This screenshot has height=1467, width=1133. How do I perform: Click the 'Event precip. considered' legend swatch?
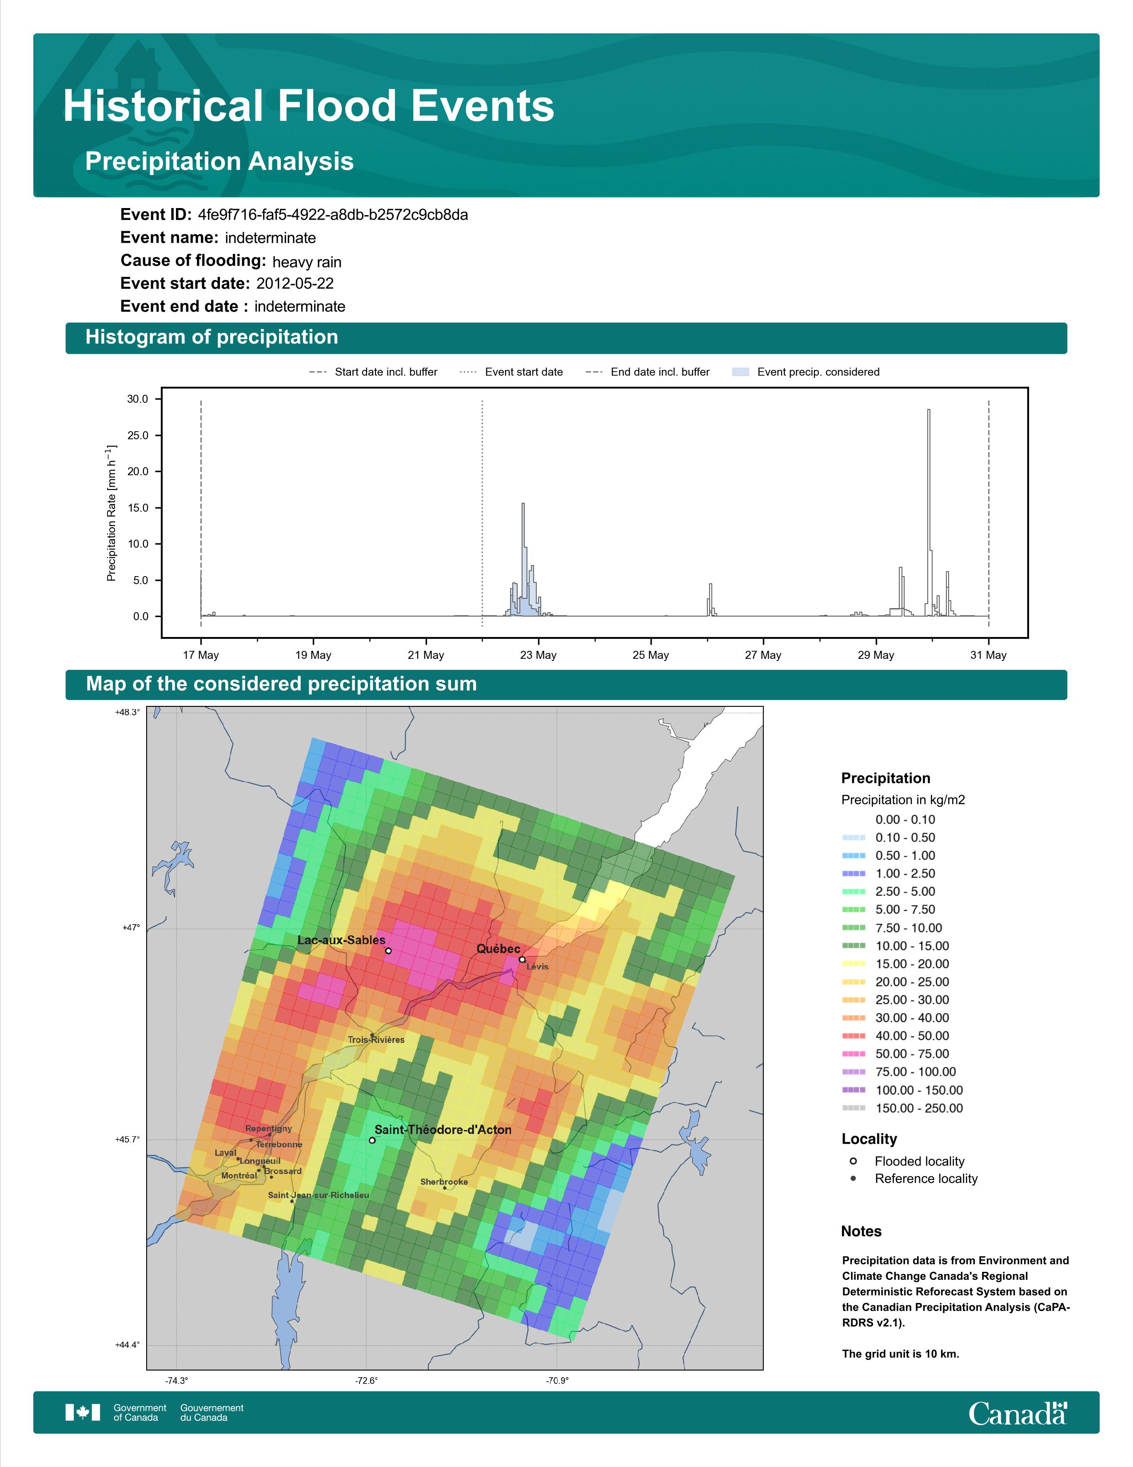click(x=740, y=372)
